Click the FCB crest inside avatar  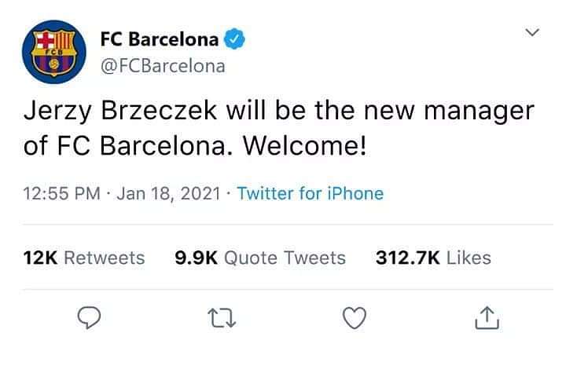(x=54, y=53)
